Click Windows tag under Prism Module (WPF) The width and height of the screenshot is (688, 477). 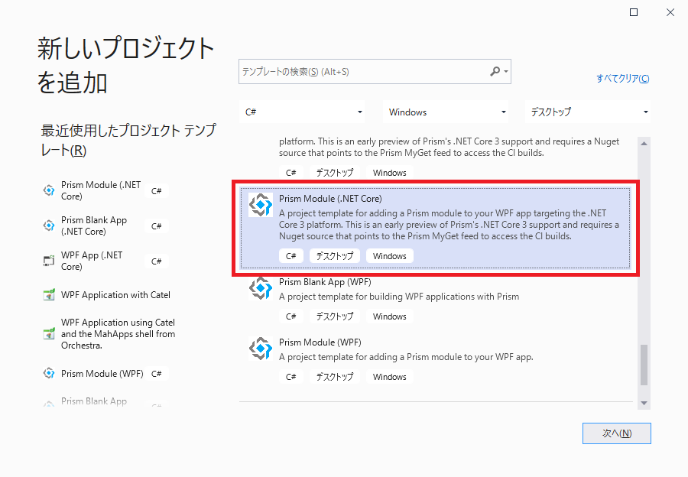click(x=390, y=377)
